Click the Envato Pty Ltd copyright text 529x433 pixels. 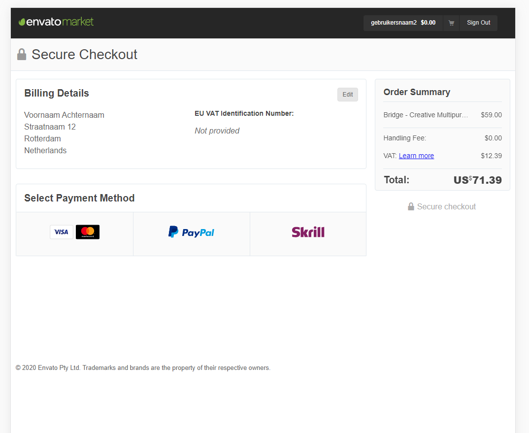coord(143,368)
